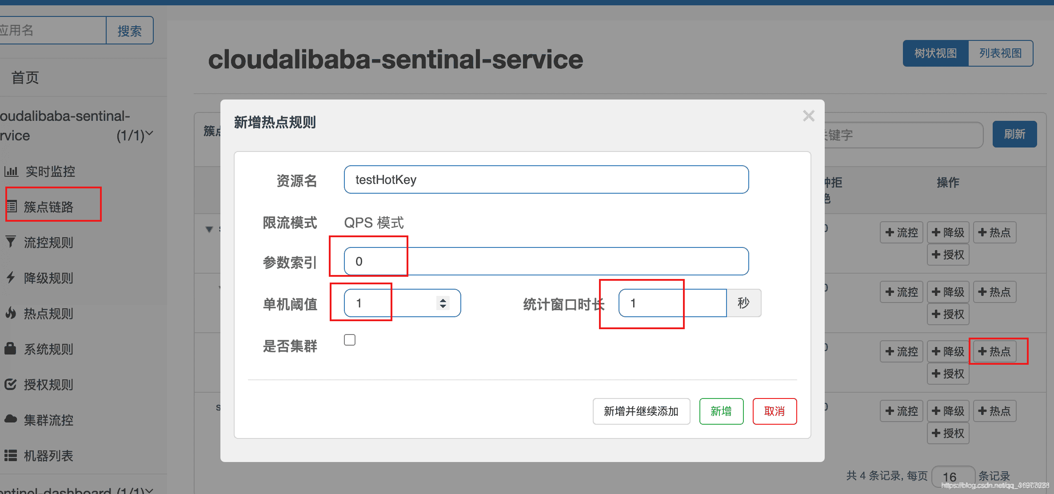Switch to 列表视图 list view tab

click(x=1000, y=53)
